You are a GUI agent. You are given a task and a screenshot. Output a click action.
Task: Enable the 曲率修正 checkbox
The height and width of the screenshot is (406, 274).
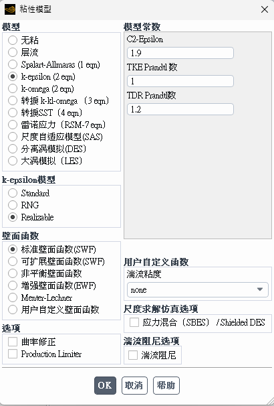(x=13, y=342)
